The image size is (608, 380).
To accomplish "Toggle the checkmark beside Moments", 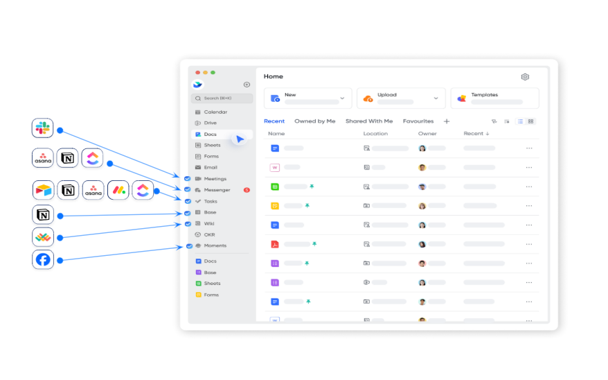I will [x=189, y=246].
